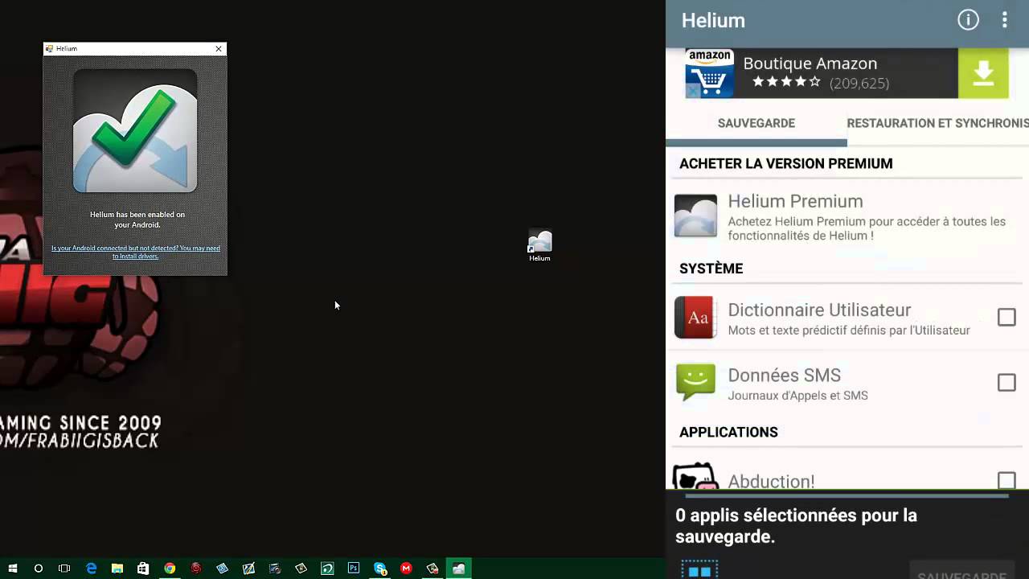The height and width of the screenshot is (579, 1029).
Task: Tap Boutique Amazon ad title
Action: [x=810, y=63]
